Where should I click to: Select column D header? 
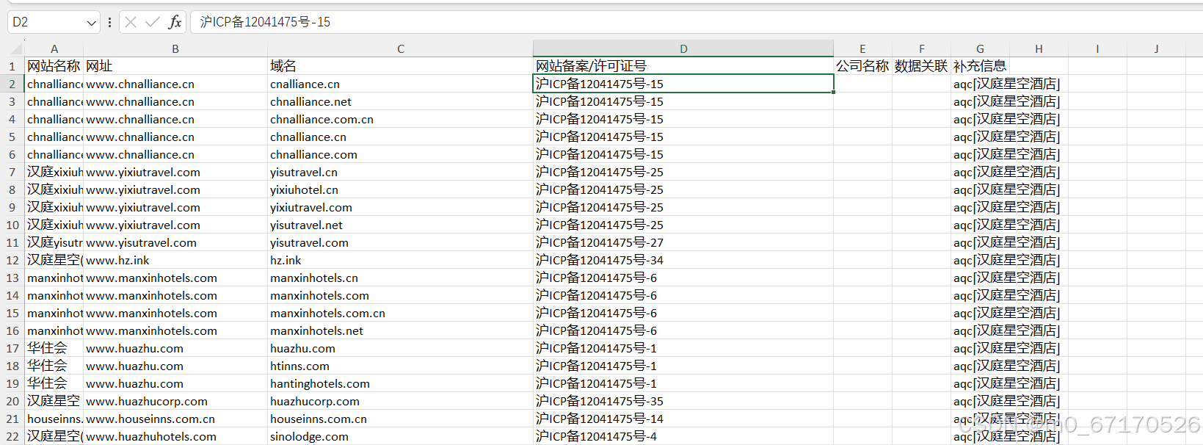683,48
